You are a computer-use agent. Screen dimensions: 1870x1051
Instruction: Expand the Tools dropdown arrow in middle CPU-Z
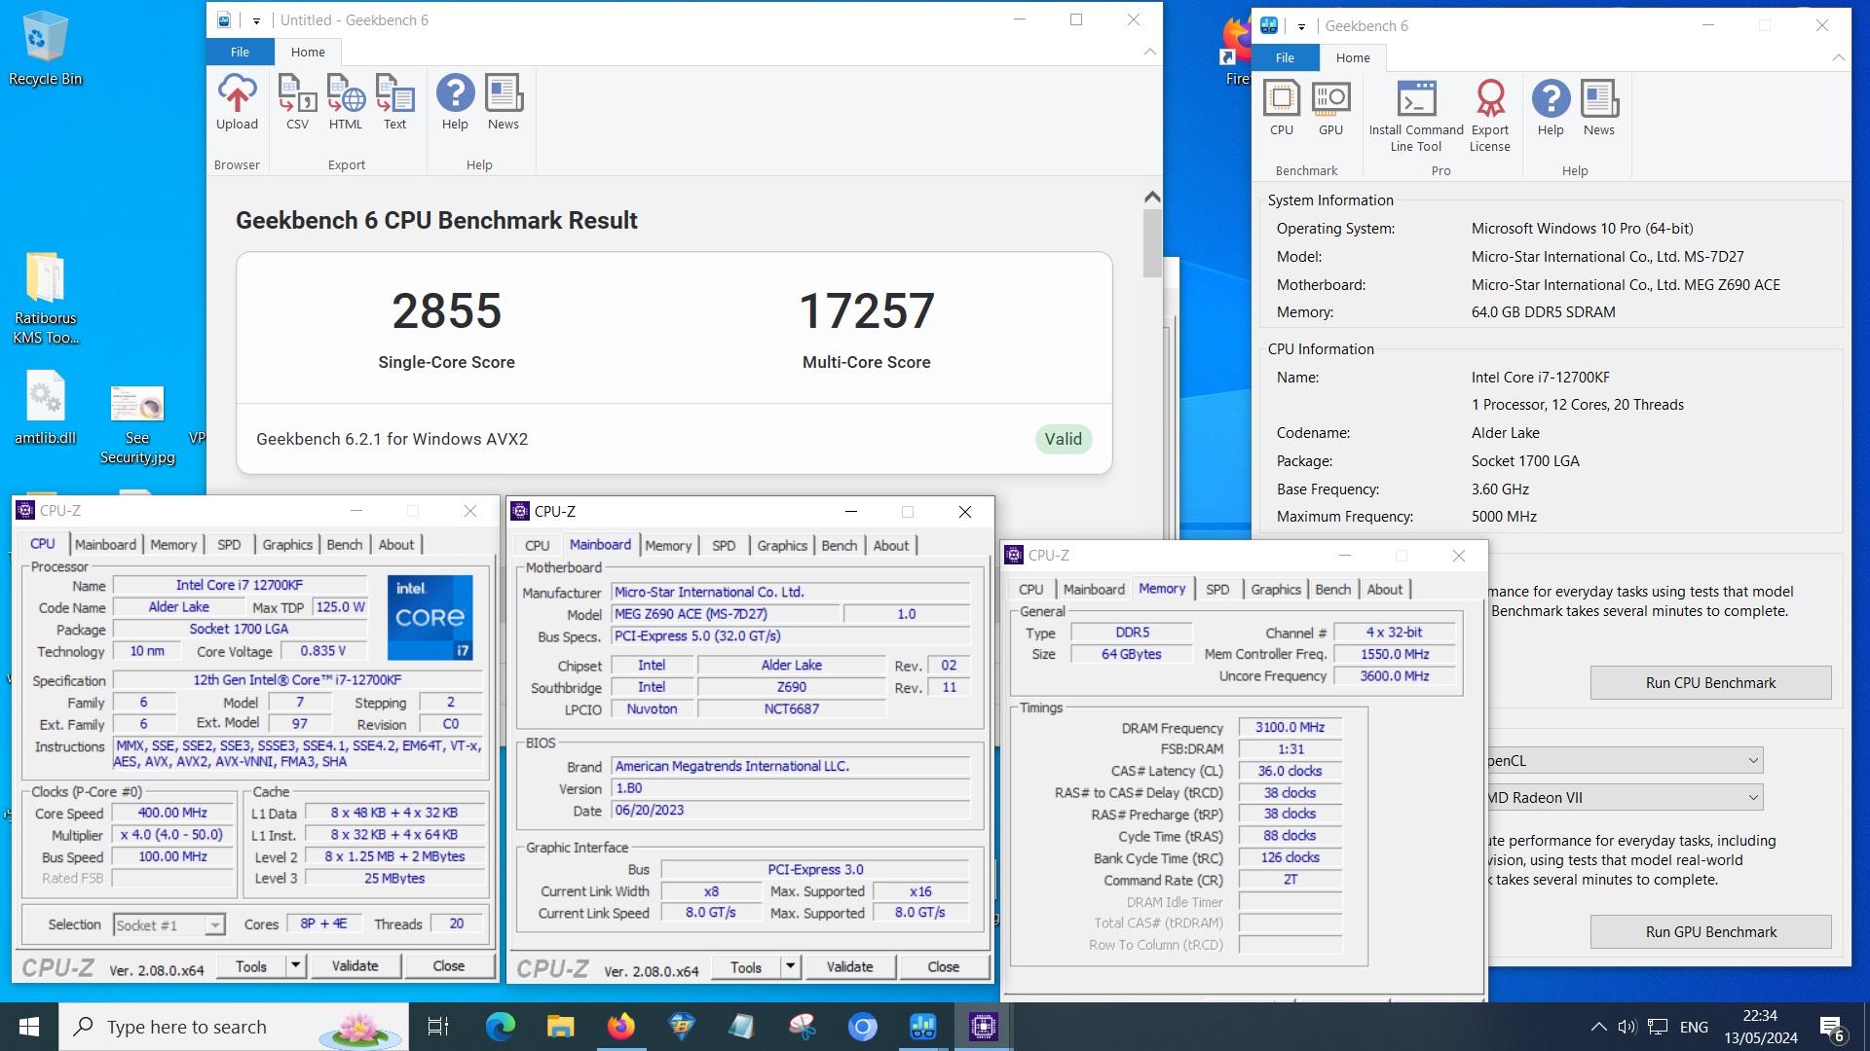[791, 966]
